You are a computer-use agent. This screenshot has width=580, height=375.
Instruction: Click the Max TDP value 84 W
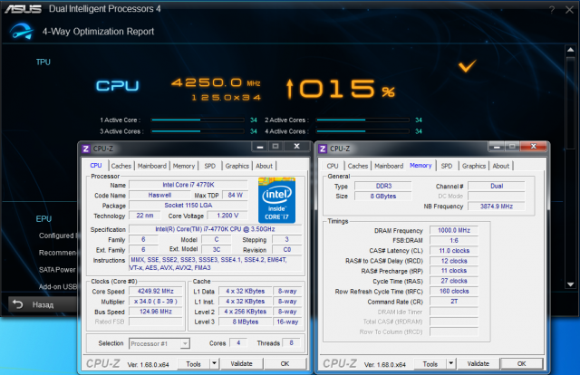(236, 195)
